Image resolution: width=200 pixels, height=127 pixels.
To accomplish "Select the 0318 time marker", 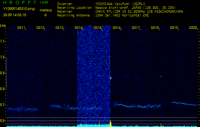I will tap(155, 28).
